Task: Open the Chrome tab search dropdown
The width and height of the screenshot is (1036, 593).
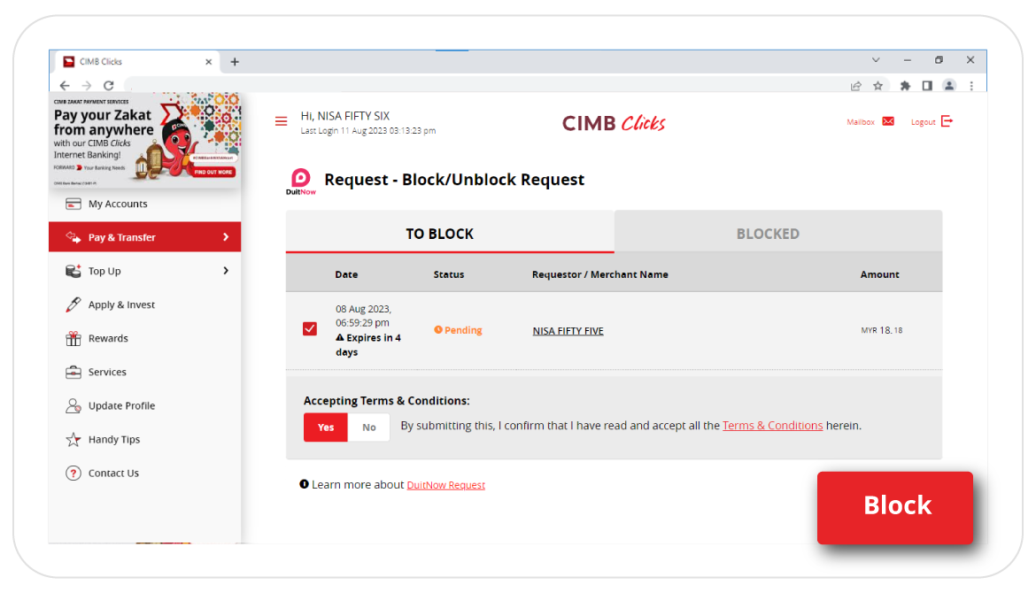Action: [876, 60]
